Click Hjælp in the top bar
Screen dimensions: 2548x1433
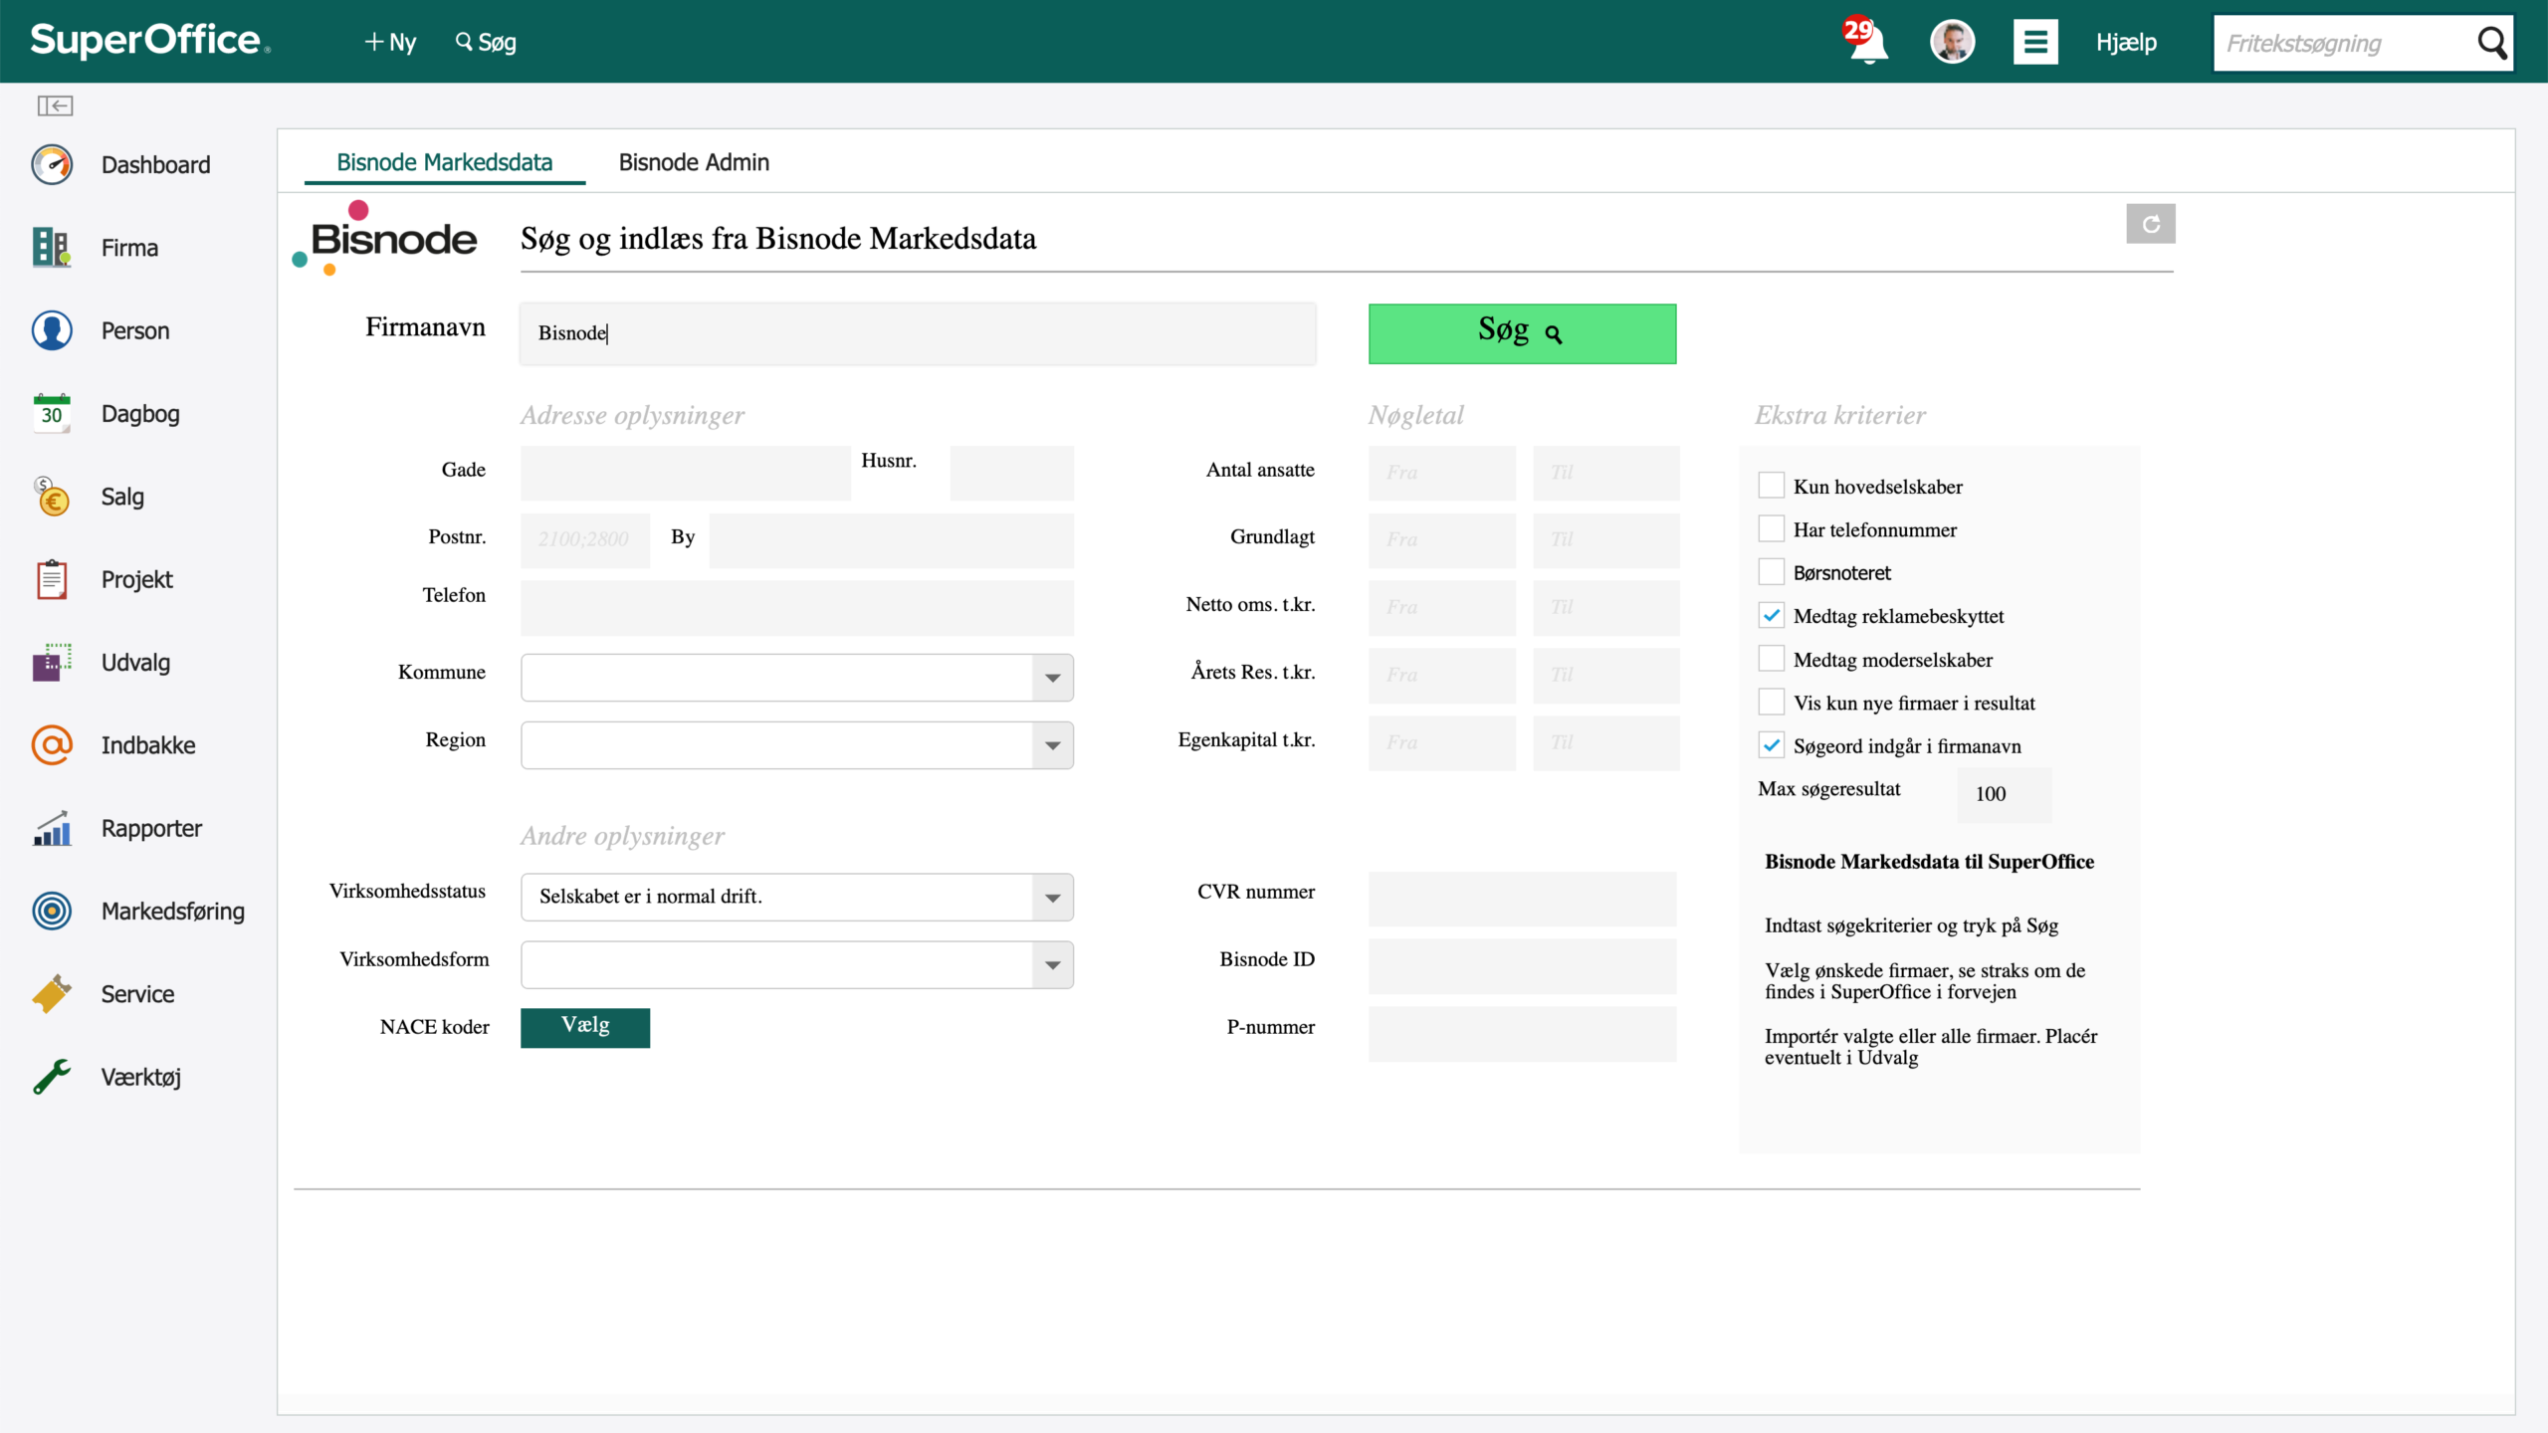[2126, 43]
